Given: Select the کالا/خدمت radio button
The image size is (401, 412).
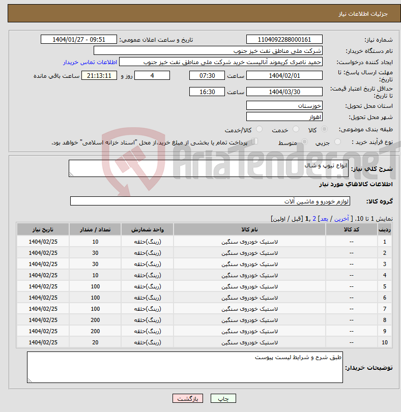Looking at the screenshot, I should click(x=259, y=129).
